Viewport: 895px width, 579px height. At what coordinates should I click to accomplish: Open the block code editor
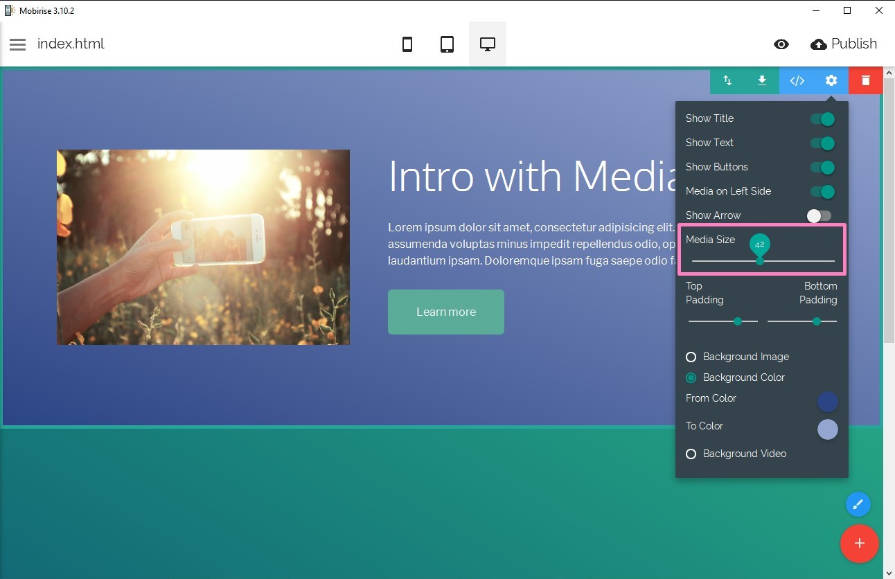(797, 80)
